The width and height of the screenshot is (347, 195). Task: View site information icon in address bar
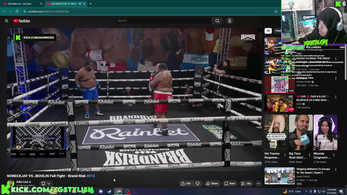tap(25, 11)
